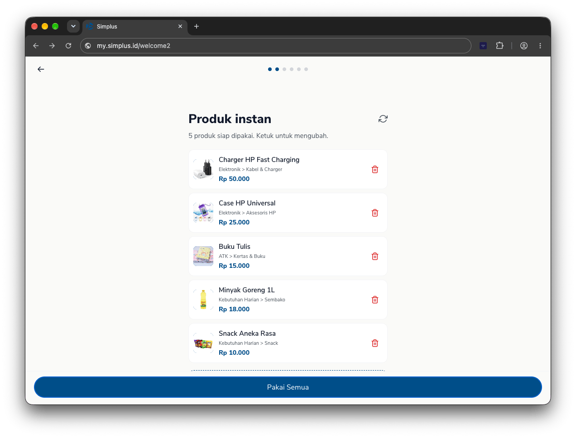Screen dimensions: 576x438
Task: Go back using the page back arrow
Action: (x=41, y=69)
